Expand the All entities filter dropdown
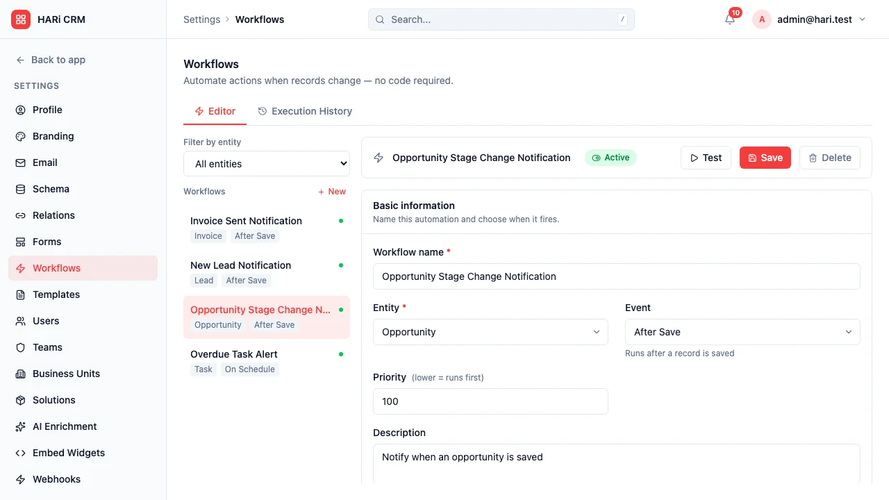Viewport: 889px width, 500px height. point(266,163)
